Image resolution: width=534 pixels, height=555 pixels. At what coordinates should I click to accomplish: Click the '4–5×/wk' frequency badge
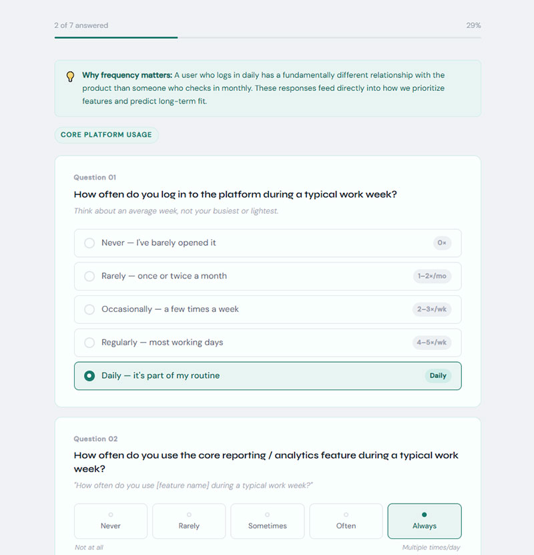click(432, 343)
